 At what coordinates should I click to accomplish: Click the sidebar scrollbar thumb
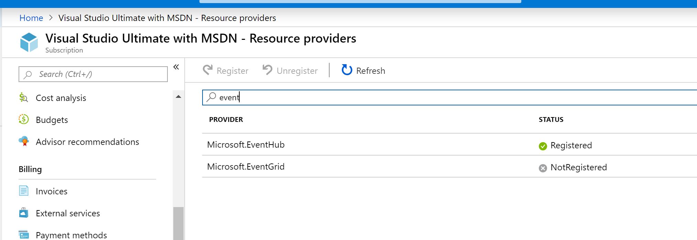coord(178,224)
